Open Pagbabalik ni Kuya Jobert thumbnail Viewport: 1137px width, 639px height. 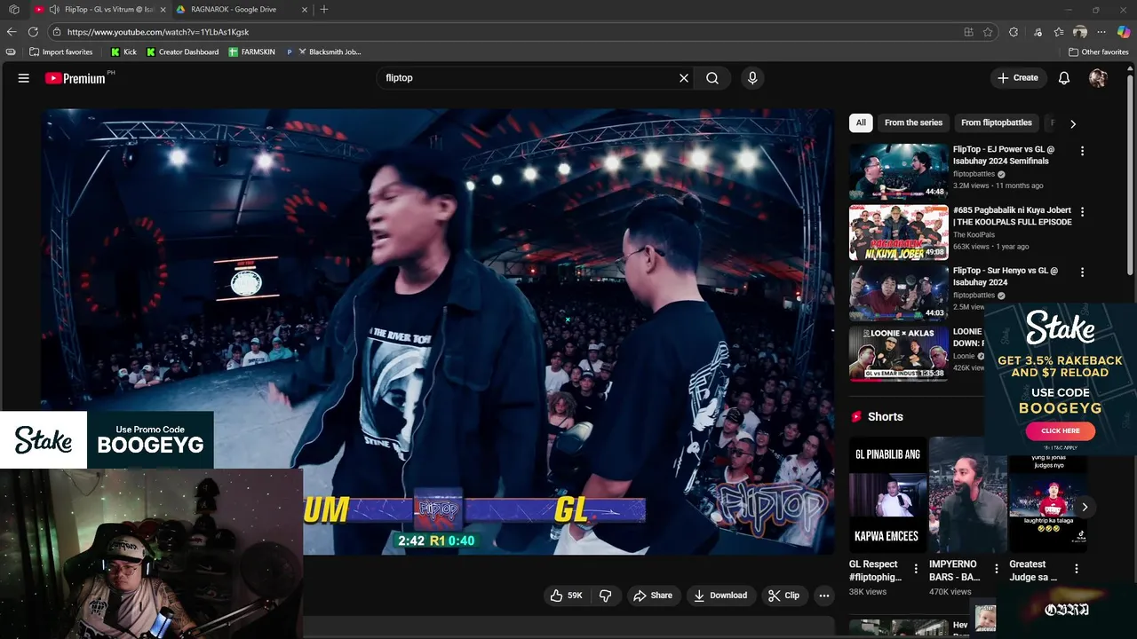[898, 233]
